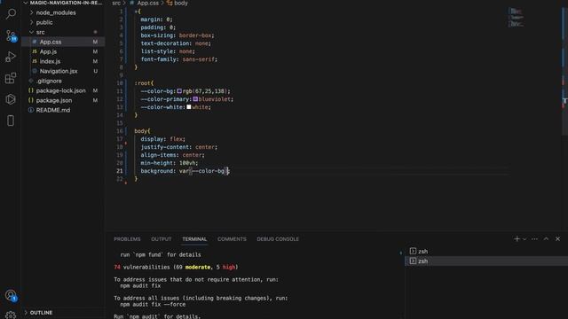Open the Source Control view
Image resolution: width=568 pixels, height=319 pixels.
(x=11, y=35)
